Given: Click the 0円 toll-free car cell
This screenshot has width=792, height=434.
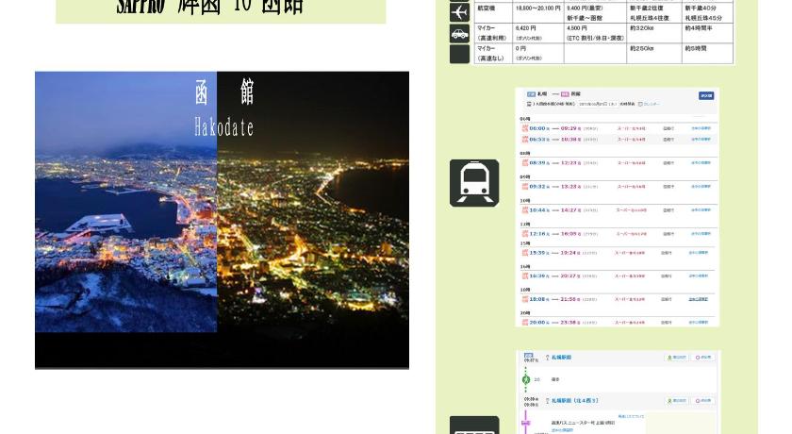Looking at the screenshot, I should click(538, 53).
